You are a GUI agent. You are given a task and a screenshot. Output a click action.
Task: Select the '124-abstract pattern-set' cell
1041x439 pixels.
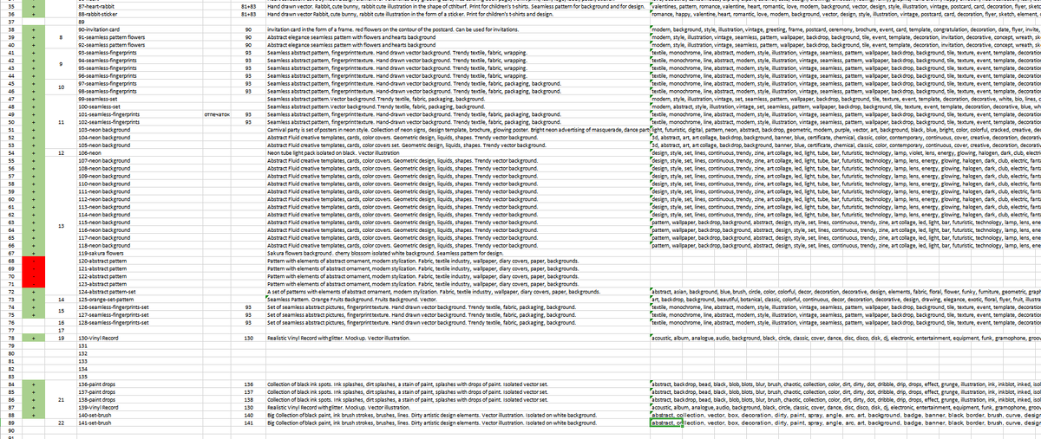tap(139, 291)
